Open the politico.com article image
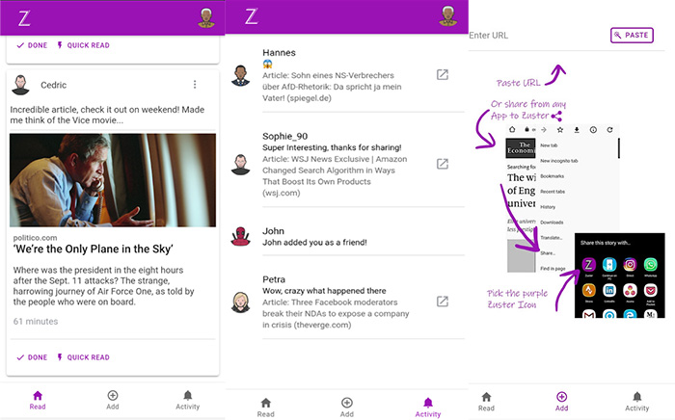The width and height of the screenshot is (675, 420). [113, 180]
